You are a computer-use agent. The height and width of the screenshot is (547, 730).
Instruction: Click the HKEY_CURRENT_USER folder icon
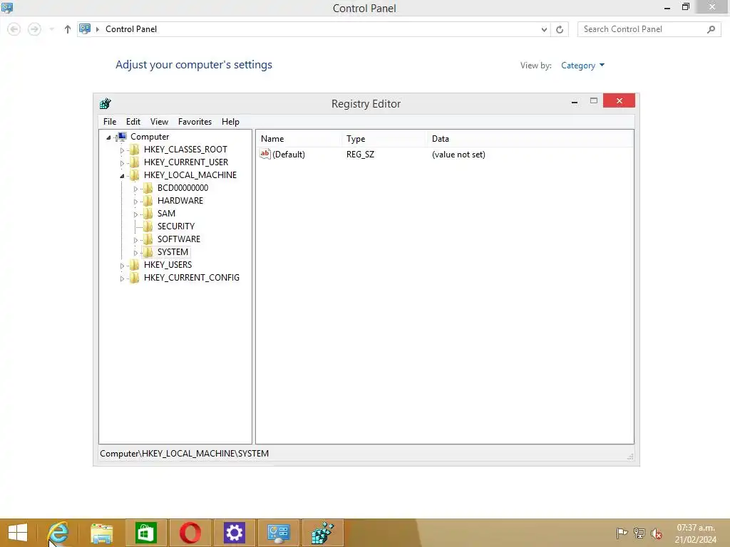click(x=135, y=162)
